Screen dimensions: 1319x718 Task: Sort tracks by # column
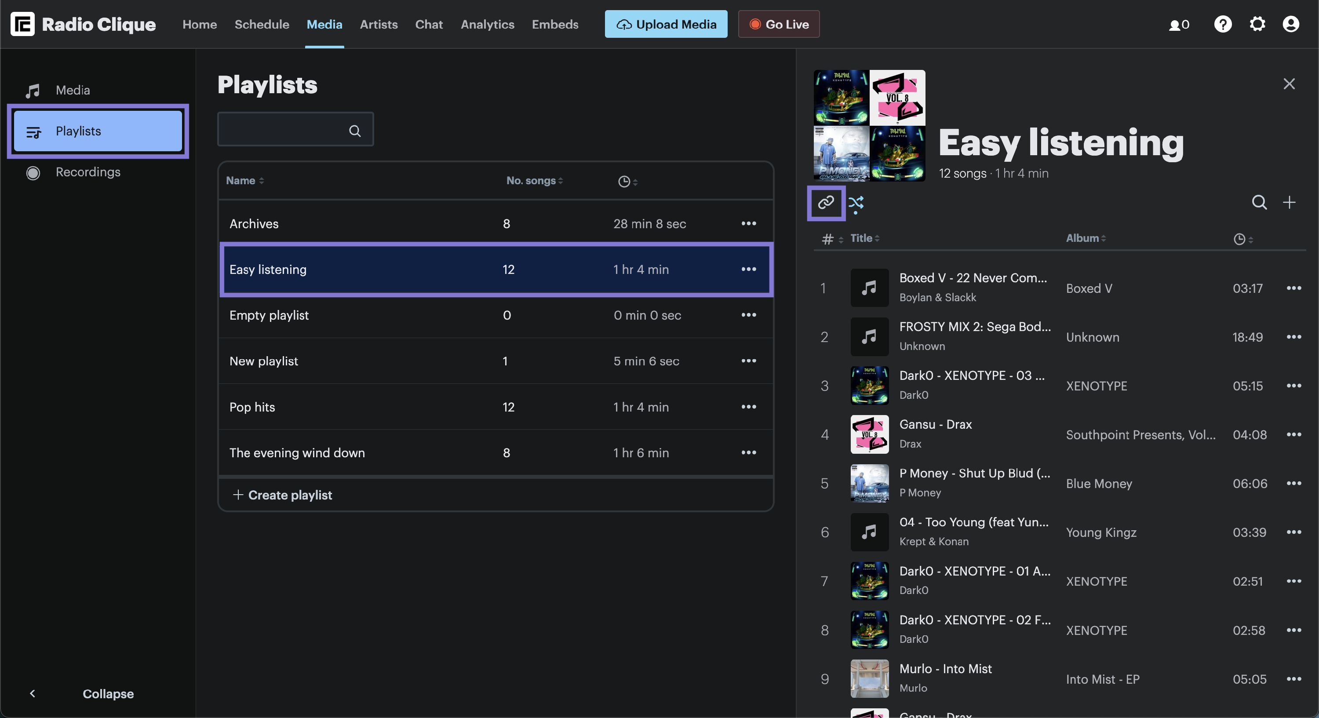[832, 239]
